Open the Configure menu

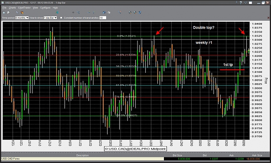click(x=45, y=8)
